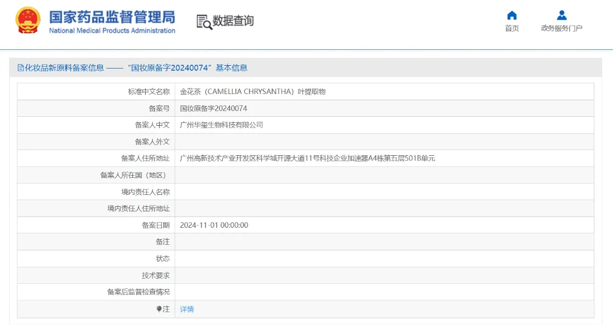The height and width of the screenshot is (332, 613).
Task: Click the 备案人外文 label
Action: [x=153, y=142]
